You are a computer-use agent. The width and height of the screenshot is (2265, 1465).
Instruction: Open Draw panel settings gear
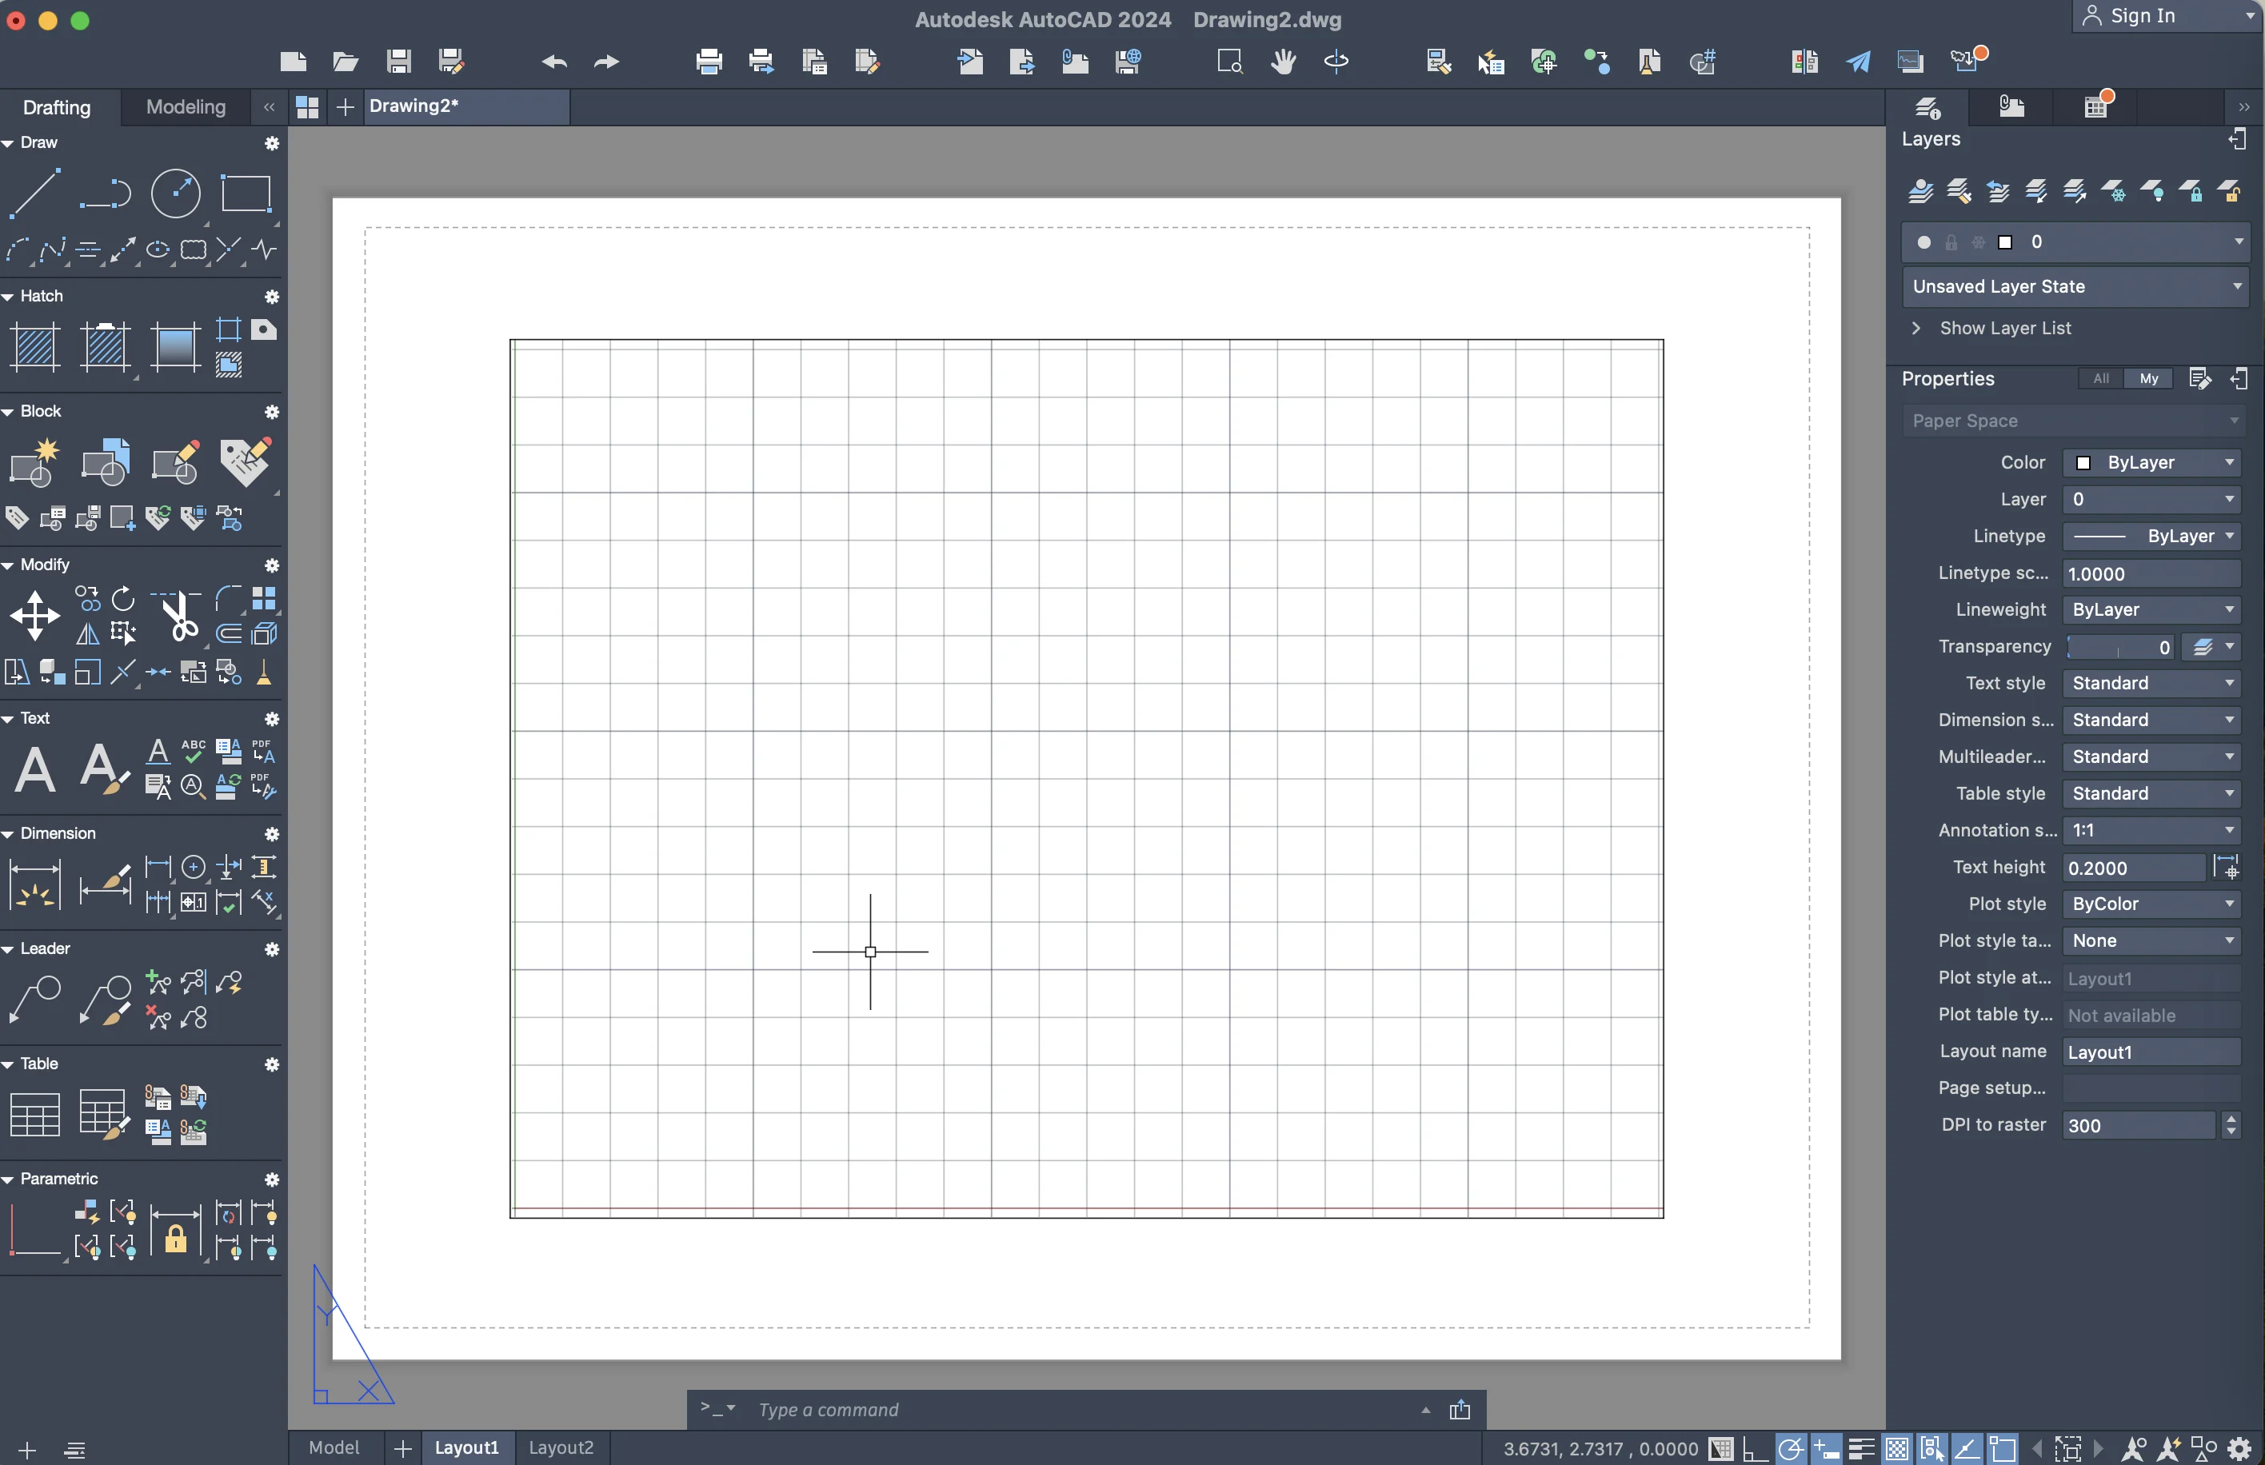272,142
